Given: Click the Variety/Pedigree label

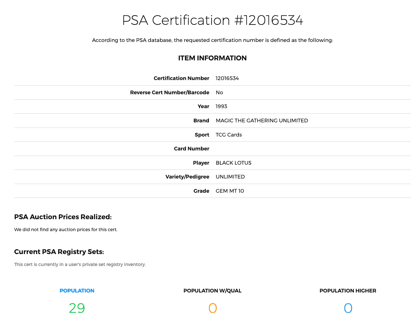Looking at the screenshot, I should pyautogui.click(x=187, y=177).
